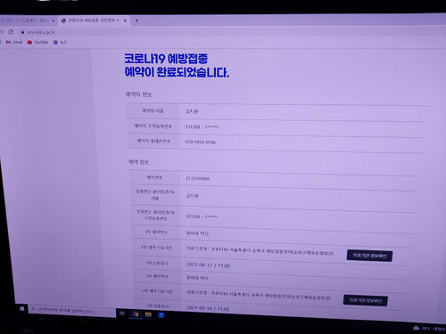Click the 2차 예약 의료기관 name text

(259, 295)
